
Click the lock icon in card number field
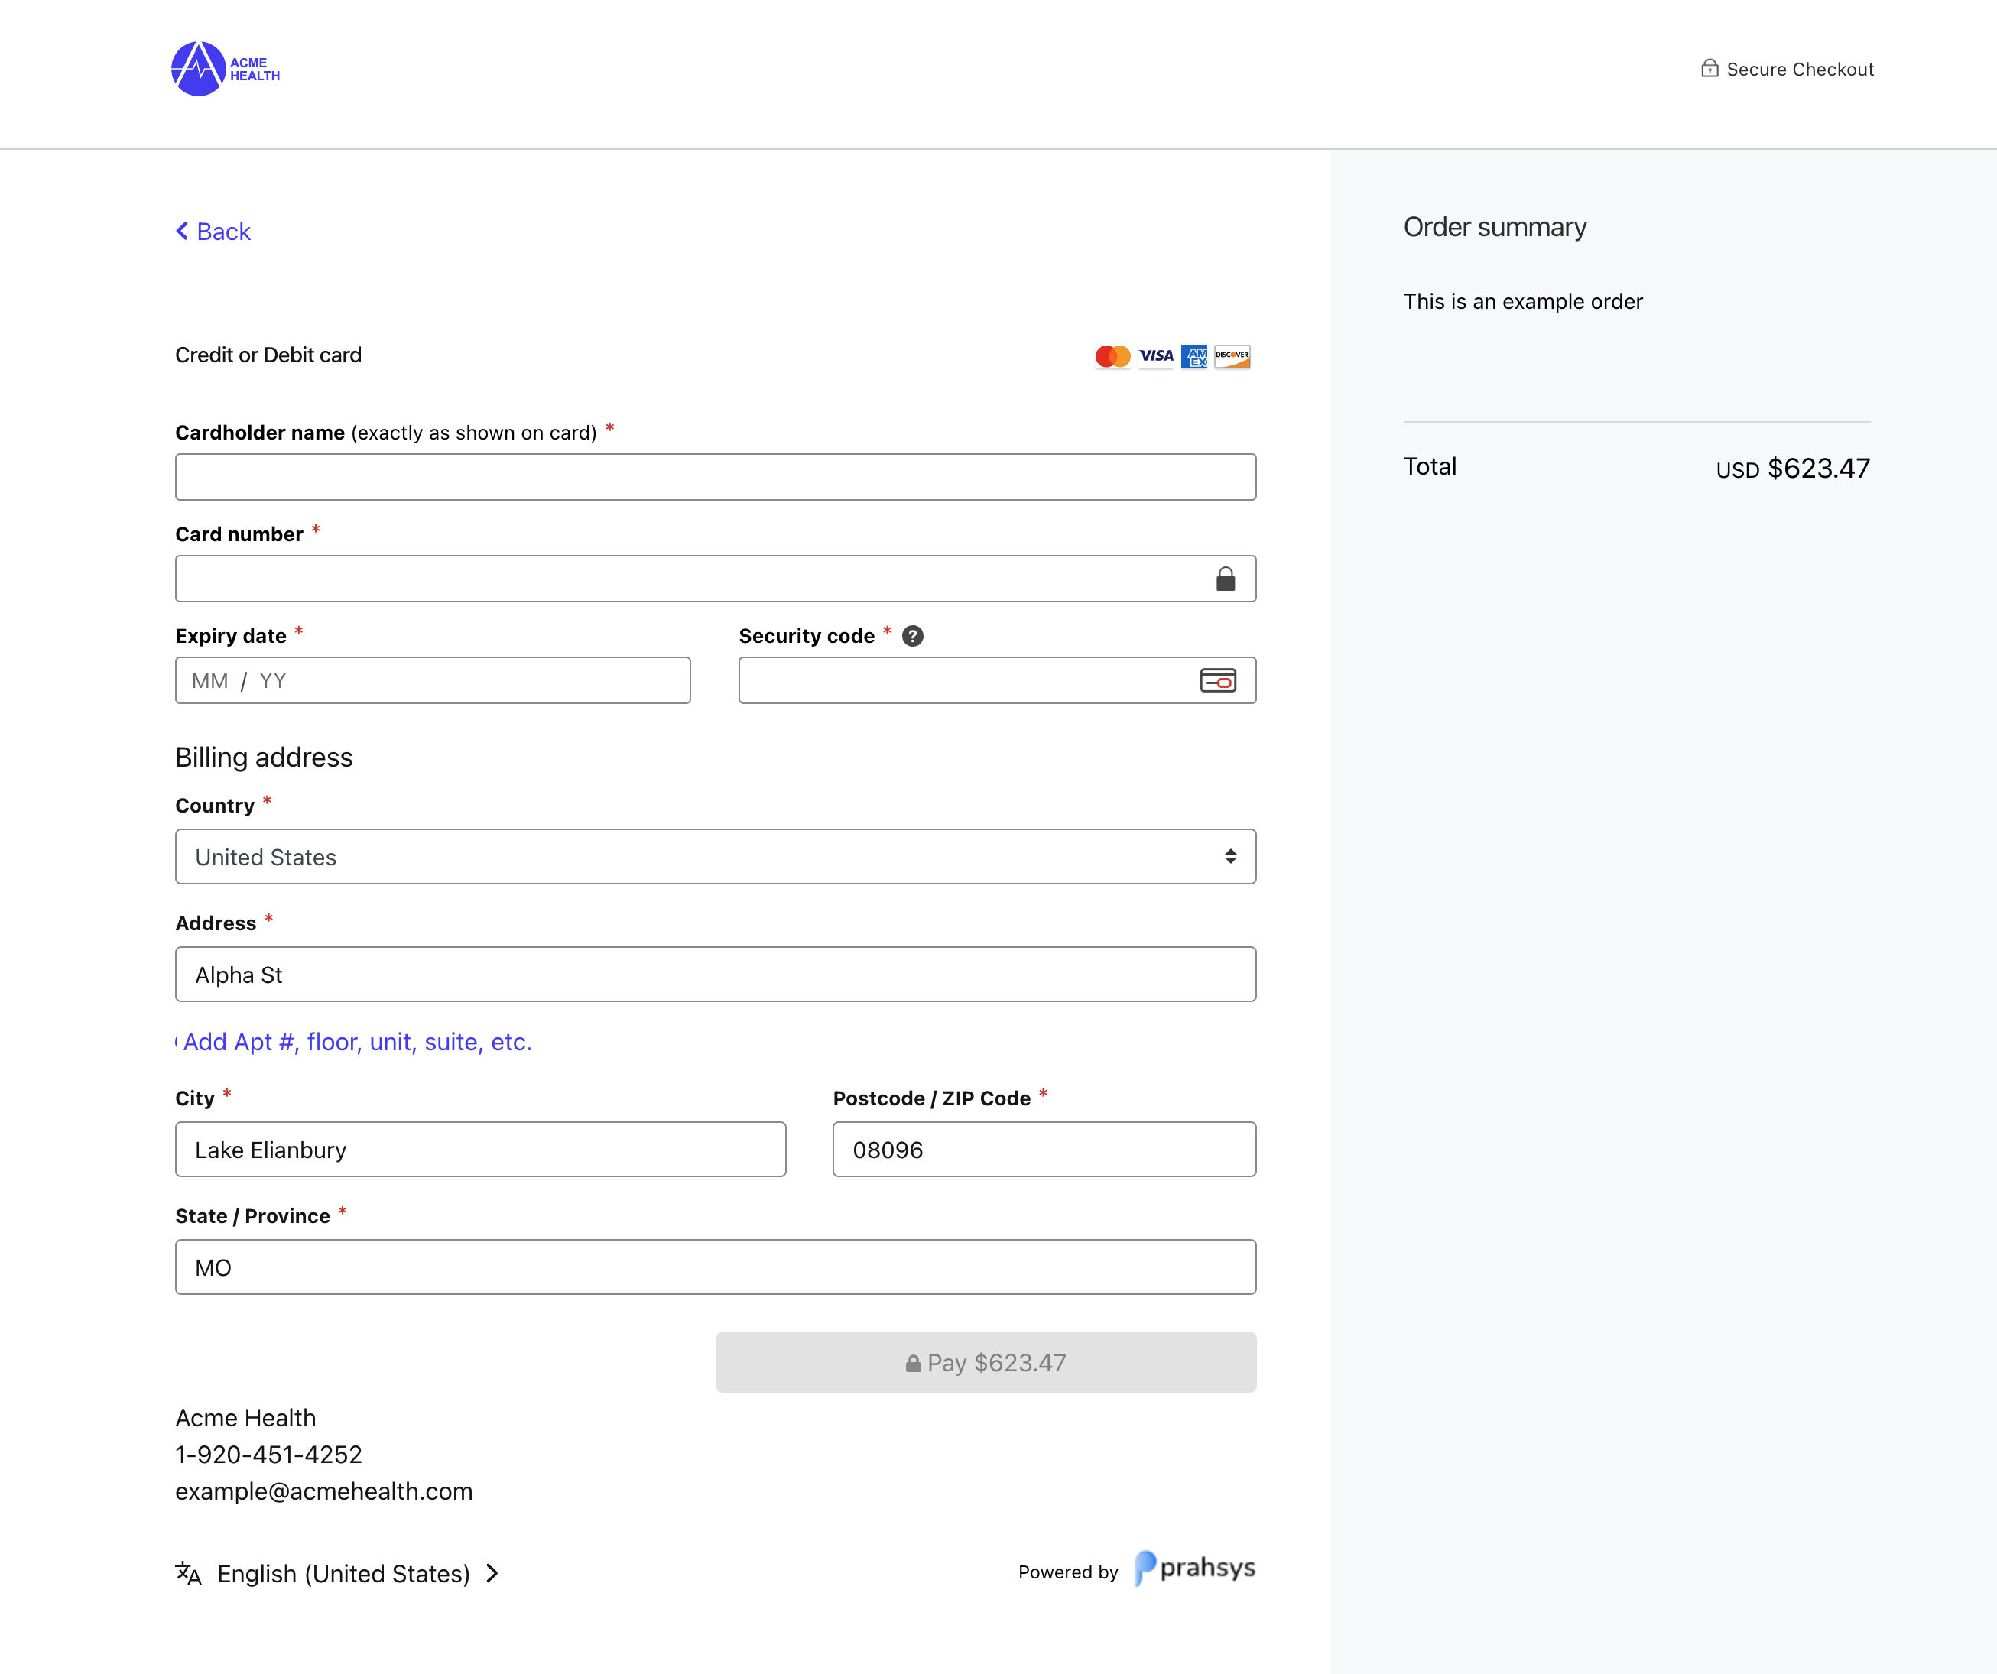(1225, 579)
